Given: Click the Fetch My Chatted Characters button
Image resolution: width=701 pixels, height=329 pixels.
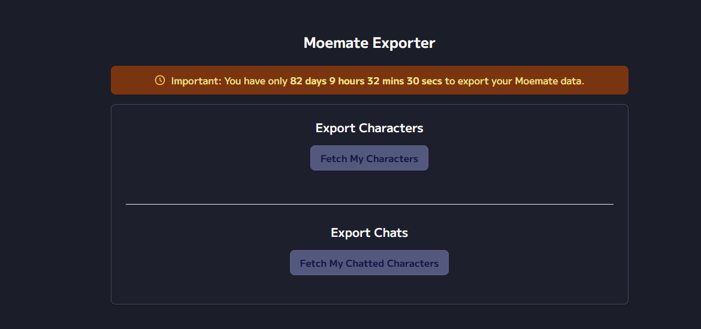Looking at the screenshot, I should 369,263.
